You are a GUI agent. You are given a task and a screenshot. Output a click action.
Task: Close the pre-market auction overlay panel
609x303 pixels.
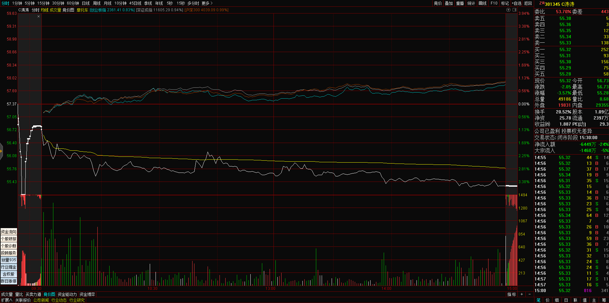(39, 16)
